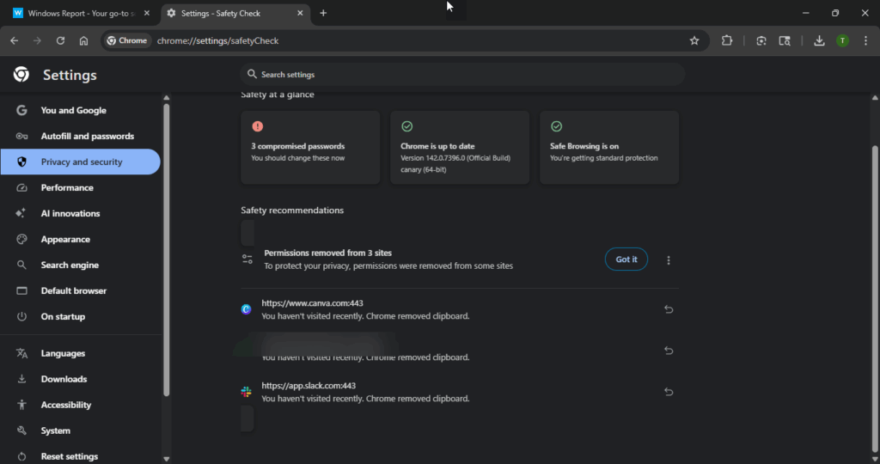
Task: Click the address bar URL
Action: tap(217, 40)
